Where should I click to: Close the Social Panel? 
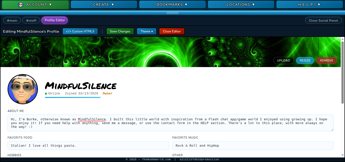click(323, 20)
